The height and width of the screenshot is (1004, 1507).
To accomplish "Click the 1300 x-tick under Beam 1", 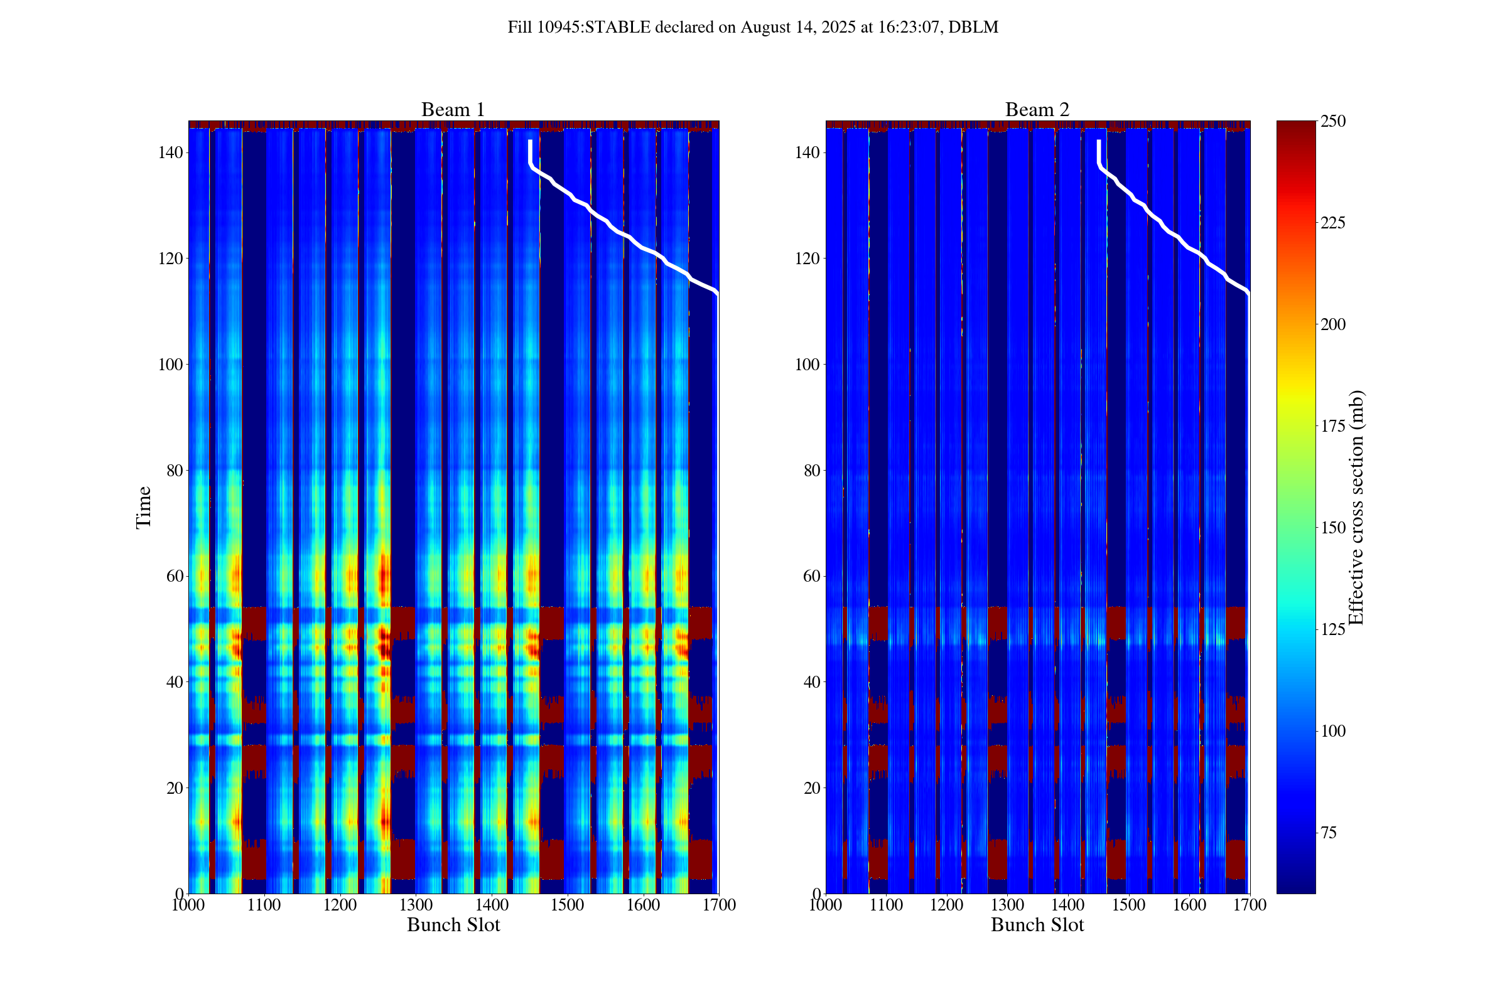I will tap(416, 905).
